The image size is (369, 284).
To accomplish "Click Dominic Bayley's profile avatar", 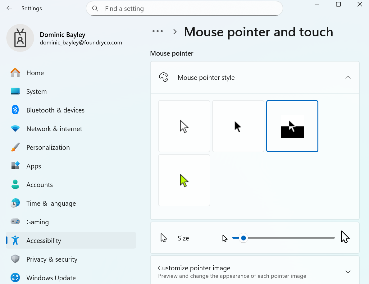I will pos(20,38).
